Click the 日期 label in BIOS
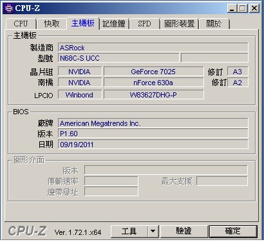This screenshot has height=242, width=264. 46,145
